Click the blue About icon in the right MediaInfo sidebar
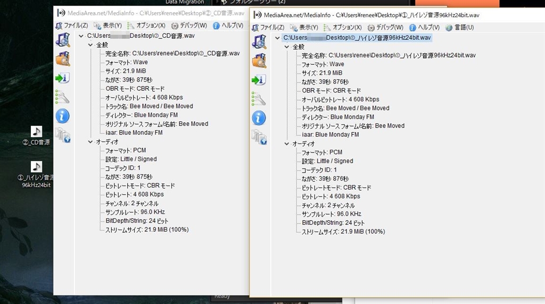This screenshot has height=304, width=545. pyautogui.click(x=259, y=118)
